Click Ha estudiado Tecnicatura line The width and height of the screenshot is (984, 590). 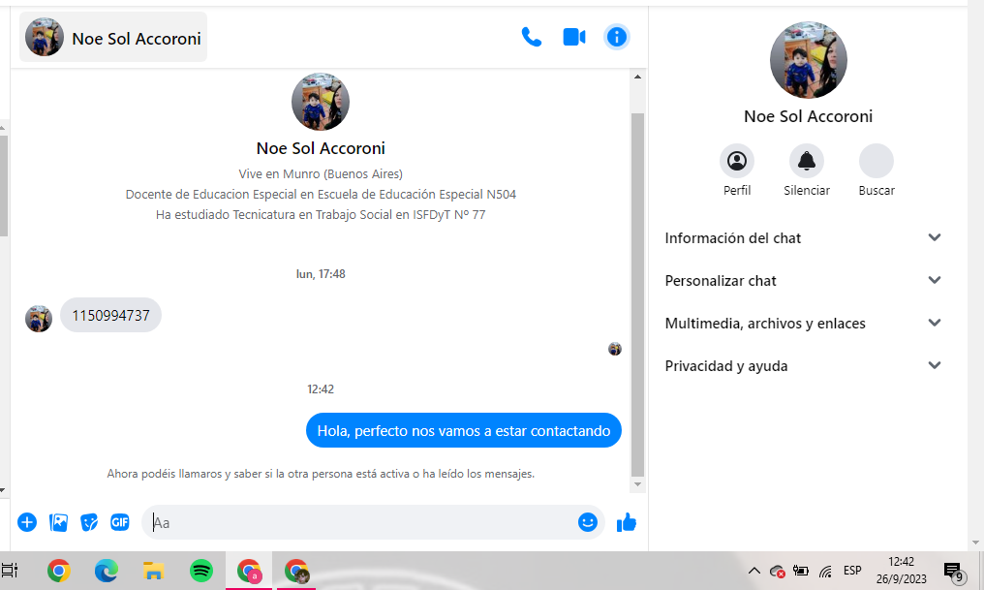[321, 215]
